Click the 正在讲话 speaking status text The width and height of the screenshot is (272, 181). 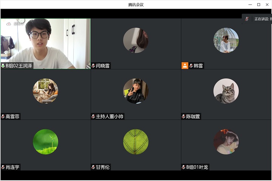coord(262,19)
